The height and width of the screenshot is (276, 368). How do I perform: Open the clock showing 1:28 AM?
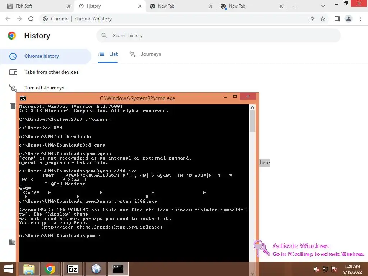coord(352,269)
